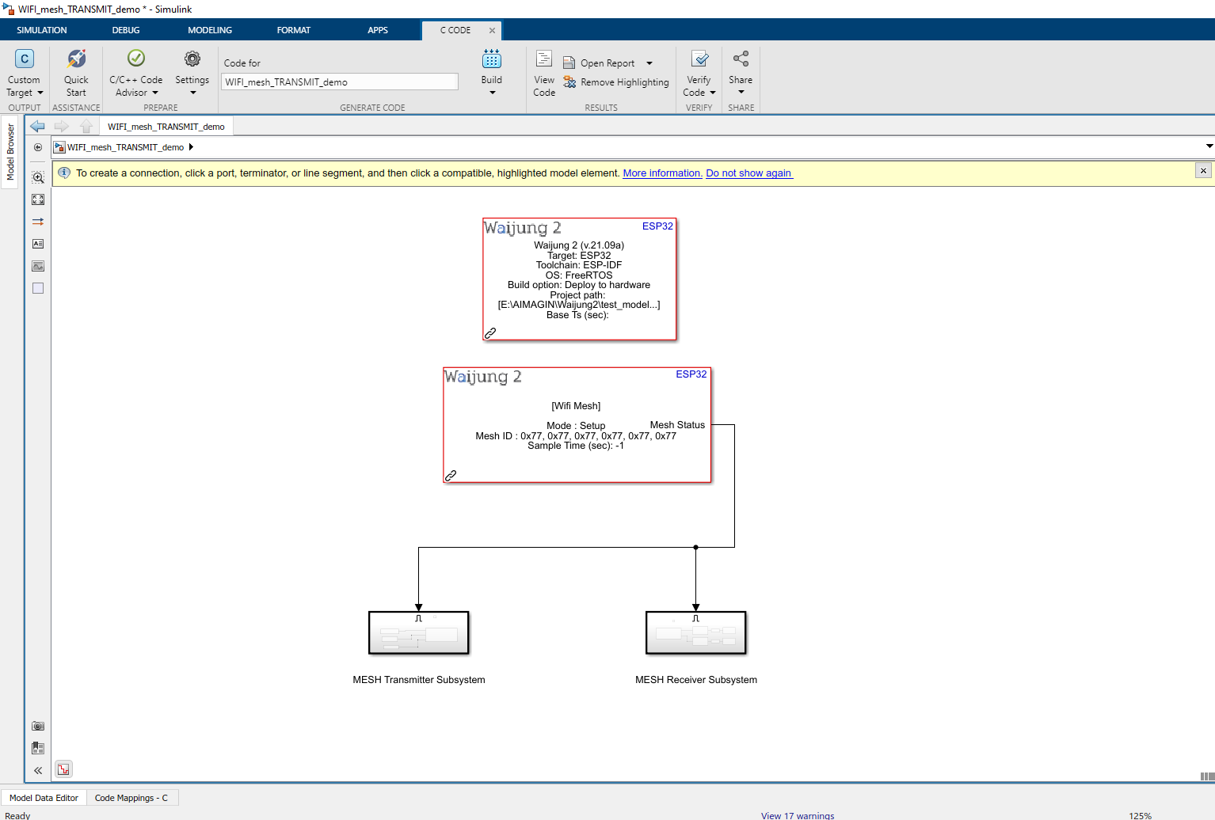Click MESH Transmitter Subsystem label
This screenshot has width=1215, height=820.
(x=419, y=680)
